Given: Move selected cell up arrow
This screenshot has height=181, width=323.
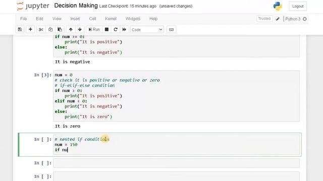Looking at the screenshot, I should (x=71, y=30).
